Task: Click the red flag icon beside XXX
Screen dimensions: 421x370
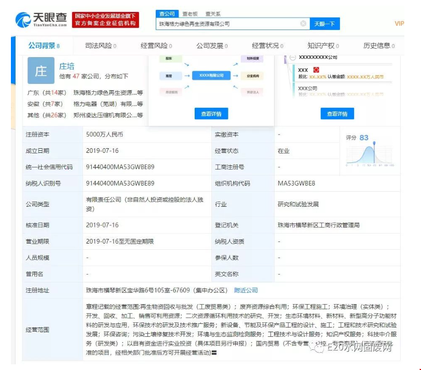Action: pos(316,70)
